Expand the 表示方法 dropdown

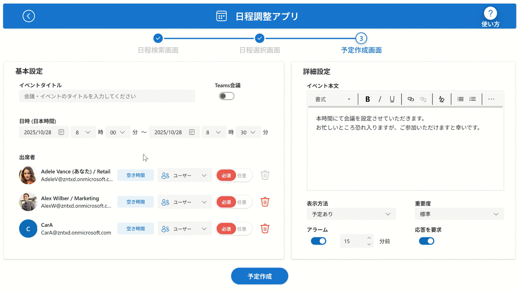pyautogui.click(x=351, y=214)
